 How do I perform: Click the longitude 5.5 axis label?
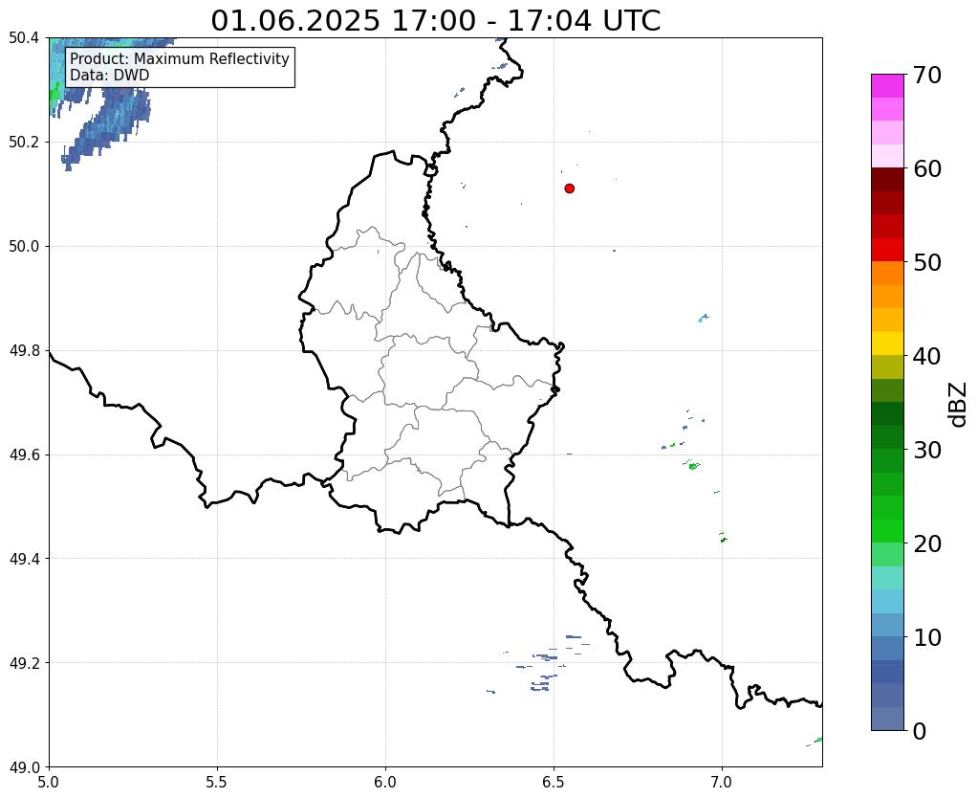pyautogui.click(x=217, y=783)
